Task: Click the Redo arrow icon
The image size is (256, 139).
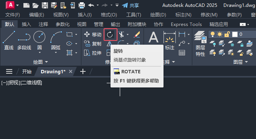Action: tap(105, 5)
